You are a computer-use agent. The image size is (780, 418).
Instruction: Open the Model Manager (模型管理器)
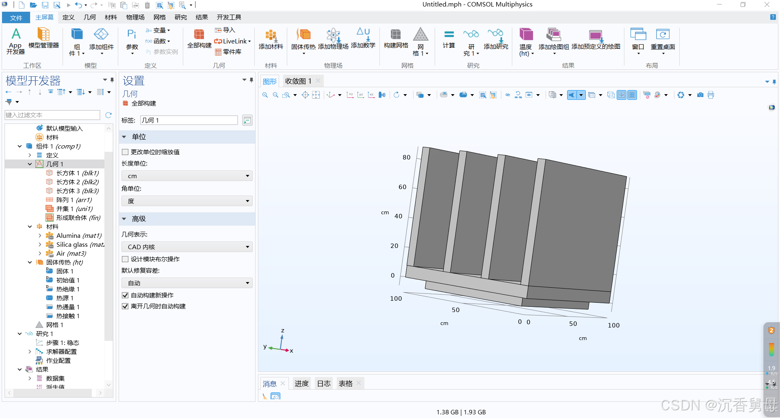click(x=43, y=38)
